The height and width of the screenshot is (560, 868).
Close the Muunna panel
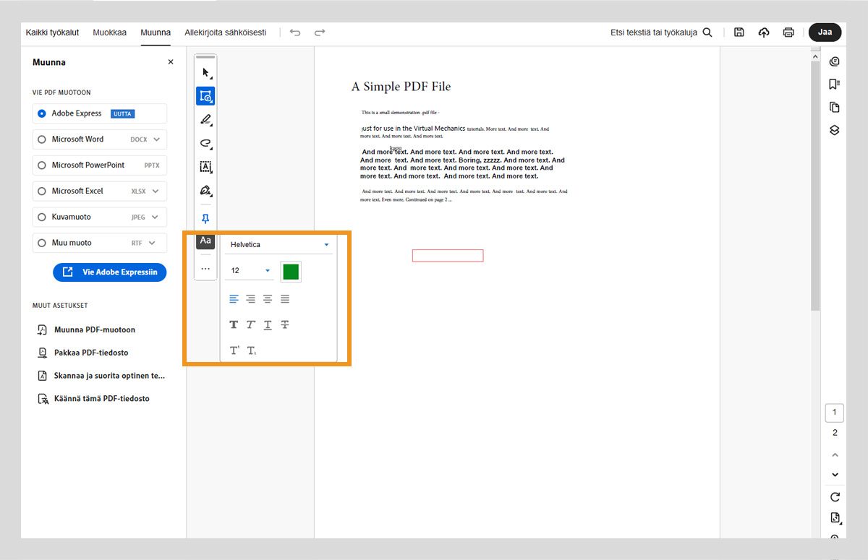171,62
